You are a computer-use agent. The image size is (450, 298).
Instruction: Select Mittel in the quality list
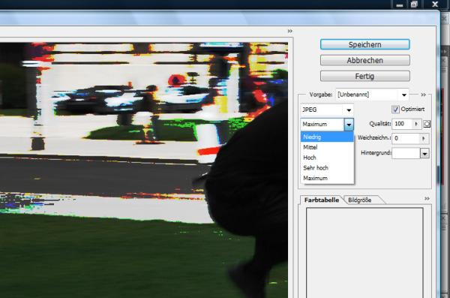tap(327, 147)
